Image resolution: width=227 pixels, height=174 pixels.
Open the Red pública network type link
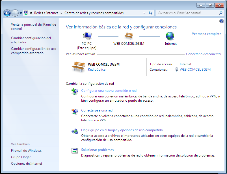[97, 70]
